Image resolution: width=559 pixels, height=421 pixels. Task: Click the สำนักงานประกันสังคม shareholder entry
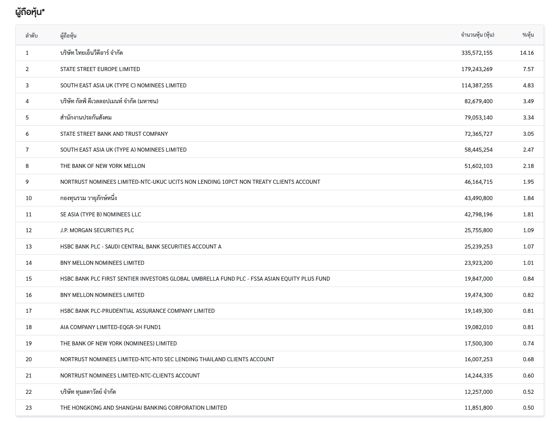point(86,118)
